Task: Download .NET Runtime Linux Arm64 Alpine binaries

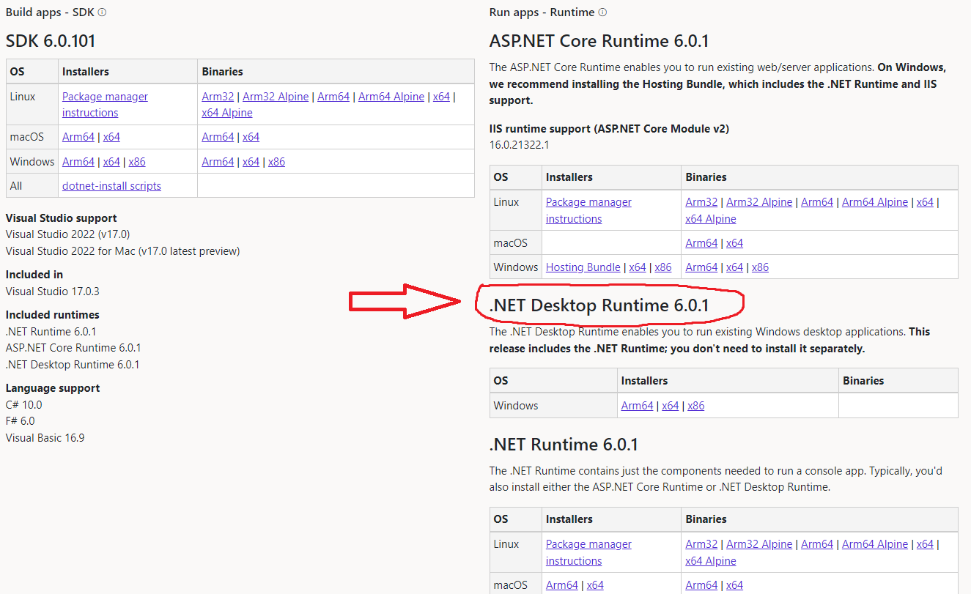Action: pyautogui.click(x=875, y=544)
